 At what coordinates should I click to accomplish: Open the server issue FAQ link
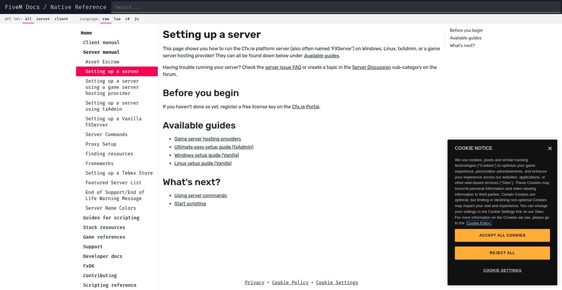pyautogui.click(x=283, y=67)
